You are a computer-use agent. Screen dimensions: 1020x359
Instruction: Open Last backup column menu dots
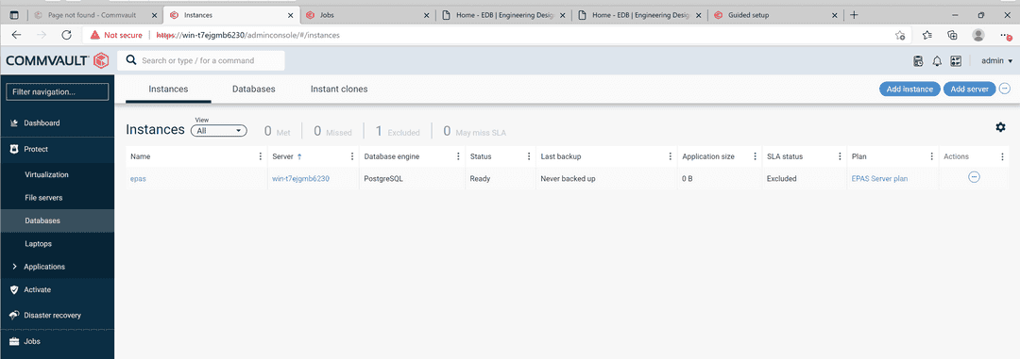[x=670, y=156]
